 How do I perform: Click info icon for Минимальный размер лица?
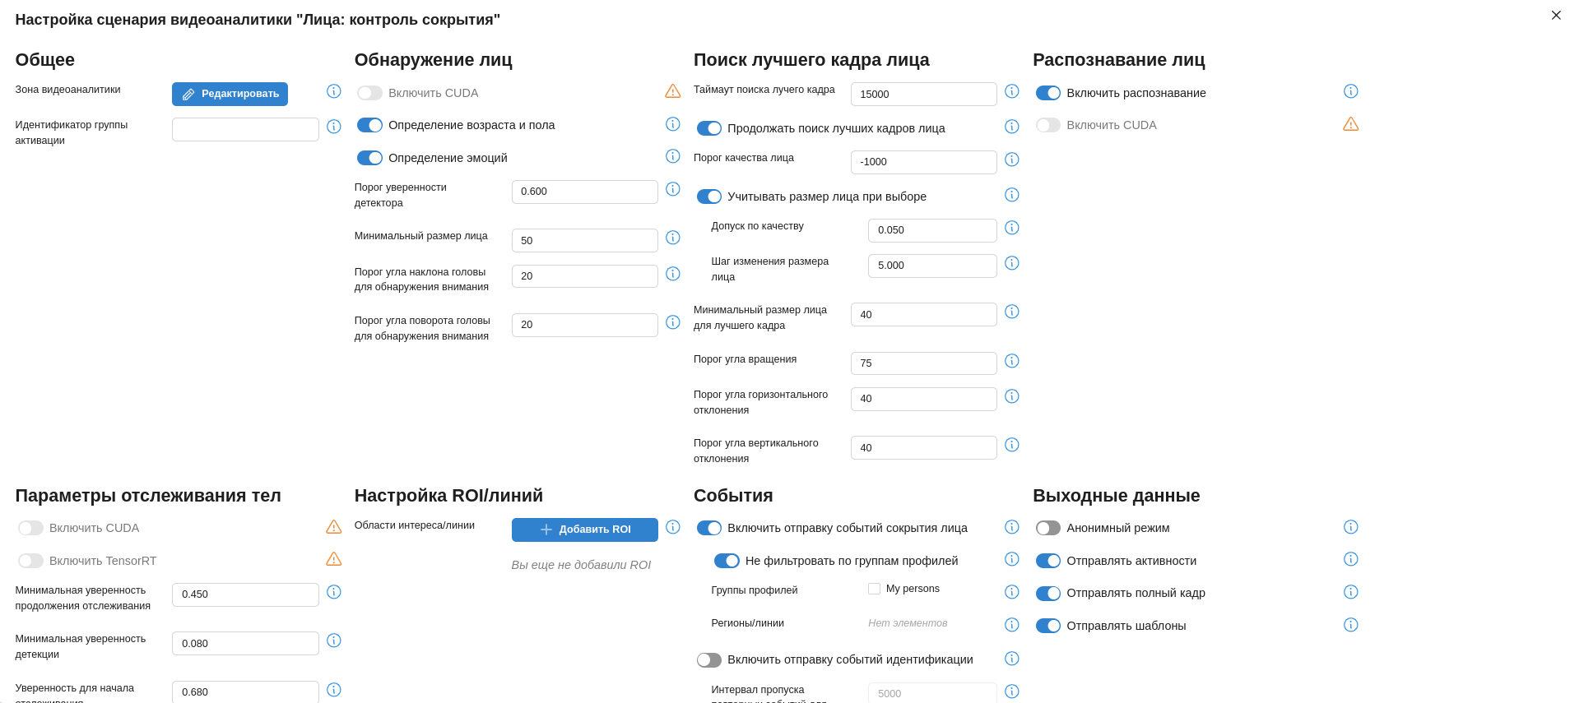672,238
